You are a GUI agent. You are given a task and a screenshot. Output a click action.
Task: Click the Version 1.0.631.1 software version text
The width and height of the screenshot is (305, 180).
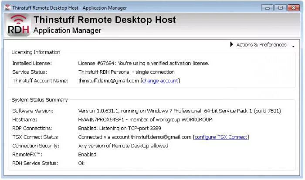point(180,111)
